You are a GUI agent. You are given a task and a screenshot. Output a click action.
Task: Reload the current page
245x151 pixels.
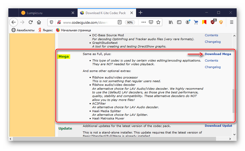pyautogui.click(x=31, y=22)
